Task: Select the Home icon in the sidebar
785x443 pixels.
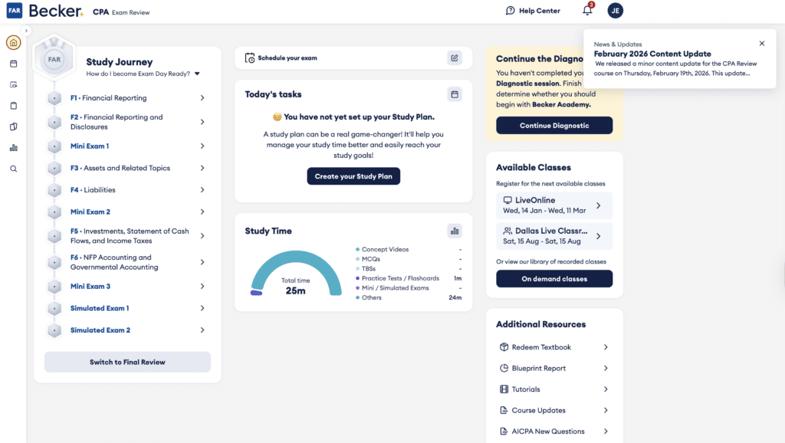Action: click(x=13, y=42)
